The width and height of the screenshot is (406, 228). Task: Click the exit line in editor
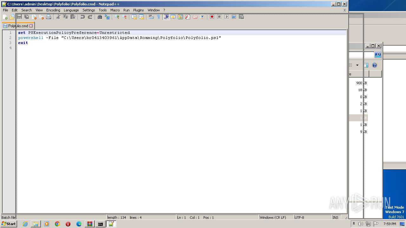click(23, 43)
